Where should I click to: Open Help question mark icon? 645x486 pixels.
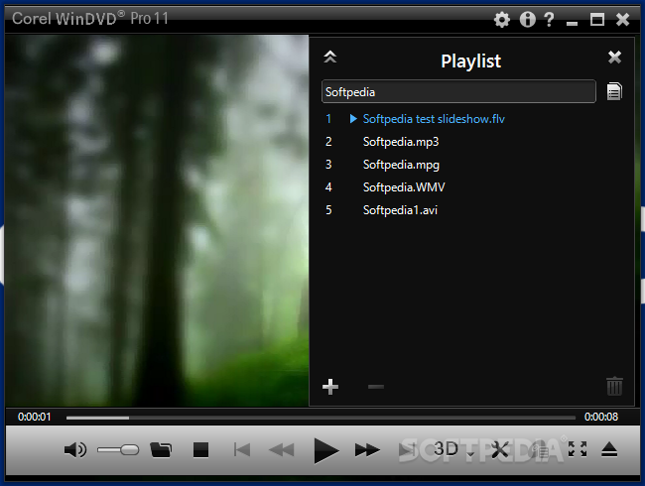pos(549,19)
